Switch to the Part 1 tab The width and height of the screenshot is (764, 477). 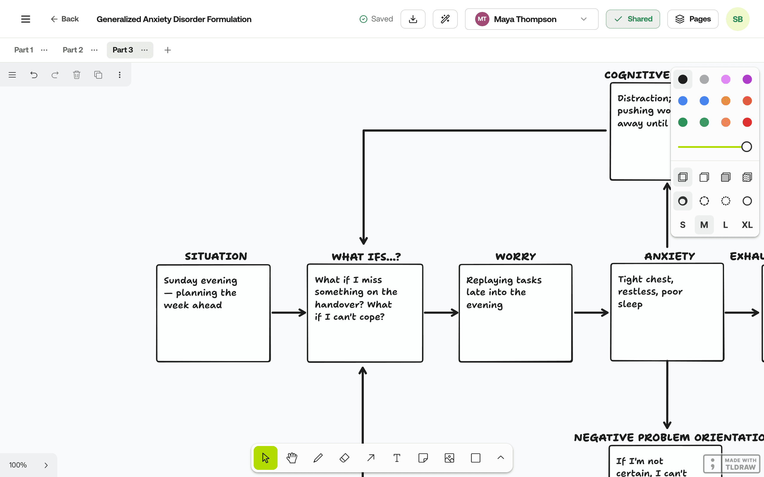tap(24, 50)
